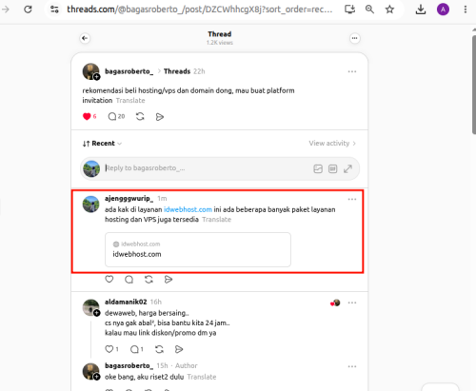Open bagasroberto_ username on main post
This screenshot has width=476, height=391.
click(x=129, y=71)
